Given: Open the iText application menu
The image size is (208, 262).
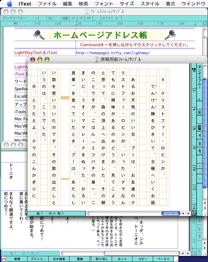Looking at the screenshot, I should (x=25, y=3).
